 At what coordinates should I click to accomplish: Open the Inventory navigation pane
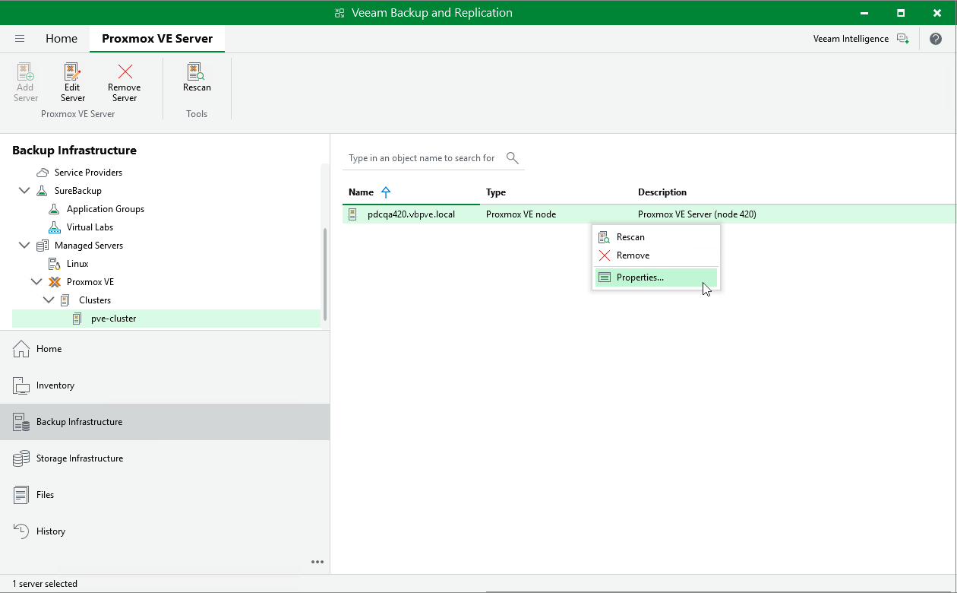point(55,385)
